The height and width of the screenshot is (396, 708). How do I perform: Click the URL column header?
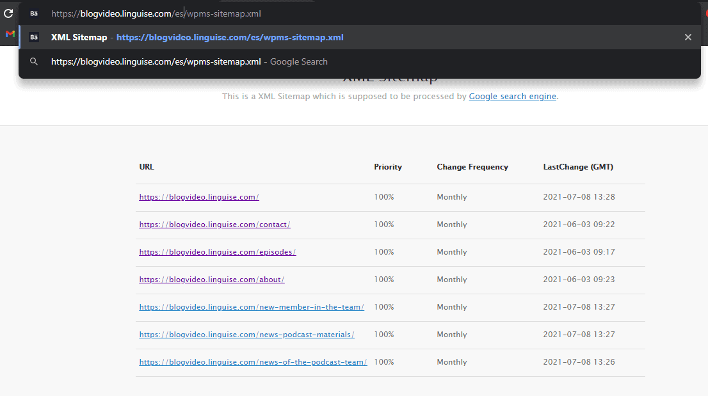click(x=147, y=166)
